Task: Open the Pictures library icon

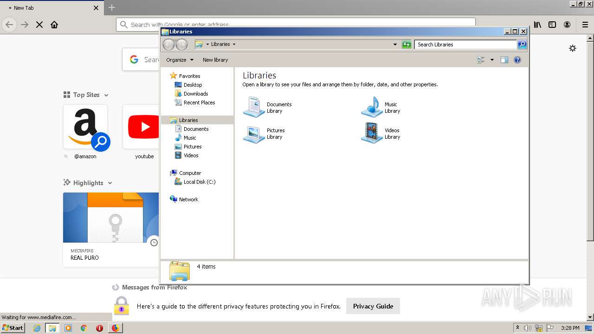Action: [x=254, y=134]
